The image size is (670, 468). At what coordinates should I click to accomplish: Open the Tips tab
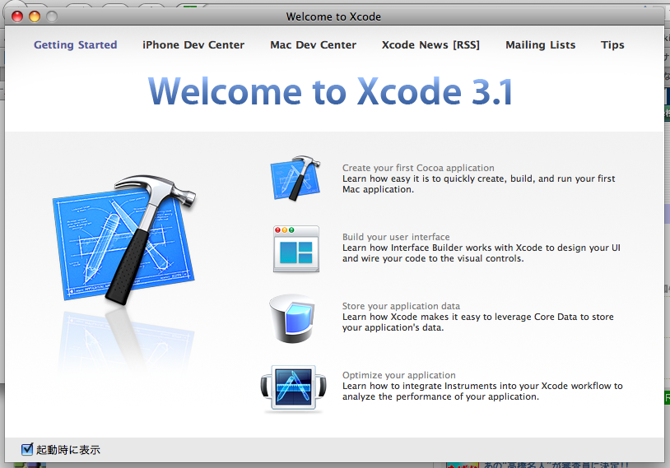(612, 45)
